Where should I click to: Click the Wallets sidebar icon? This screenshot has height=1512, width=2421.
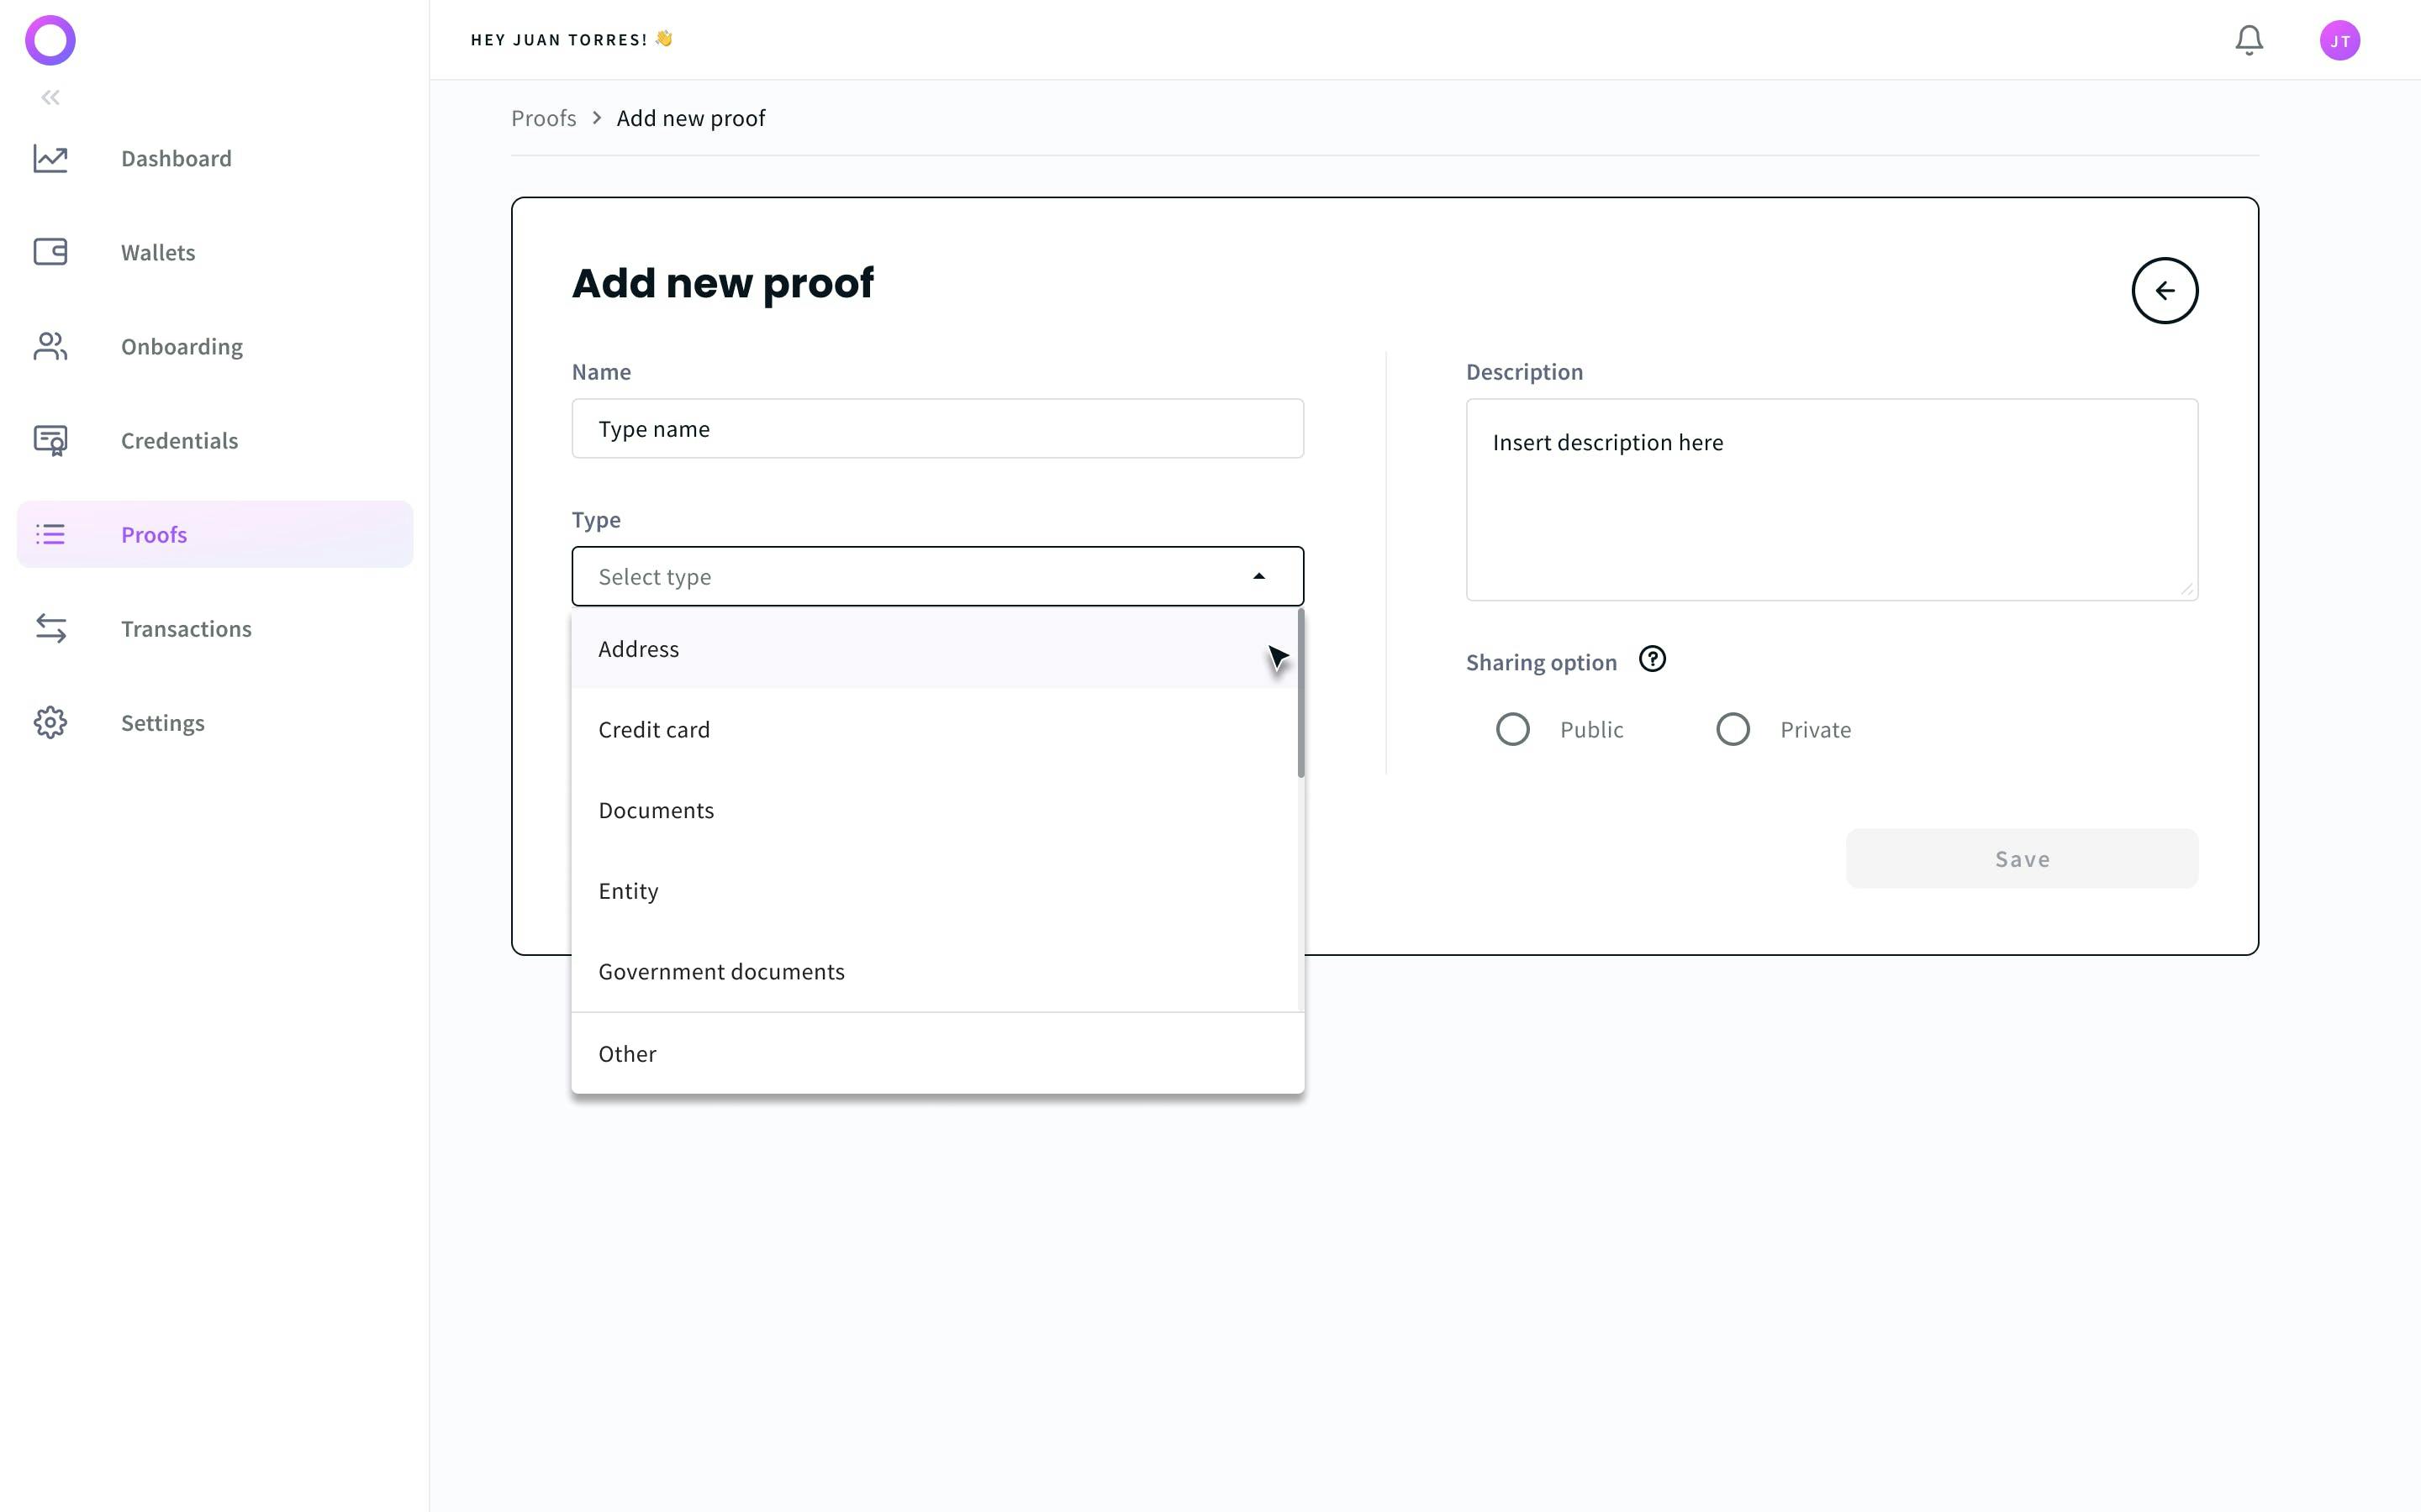point(50,252)
